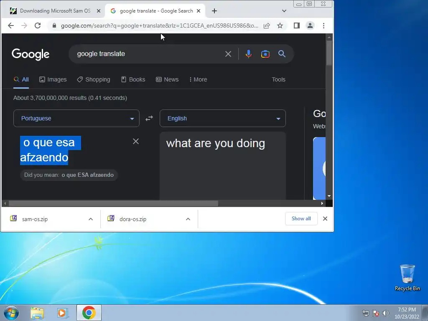Viewport: 428px width, 321px height.
Task: Click the results count text
Action: click(x=70, y=98)
